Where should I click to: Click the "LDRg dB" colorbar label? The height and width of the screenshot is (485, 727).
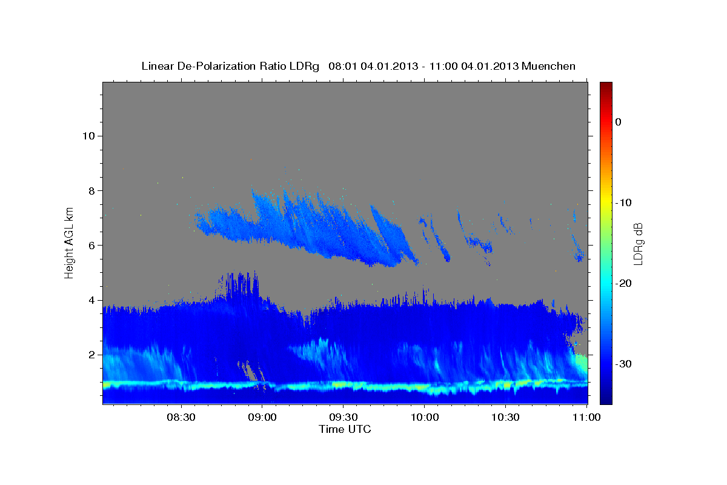pyautogui.click(x=637, y=244)
